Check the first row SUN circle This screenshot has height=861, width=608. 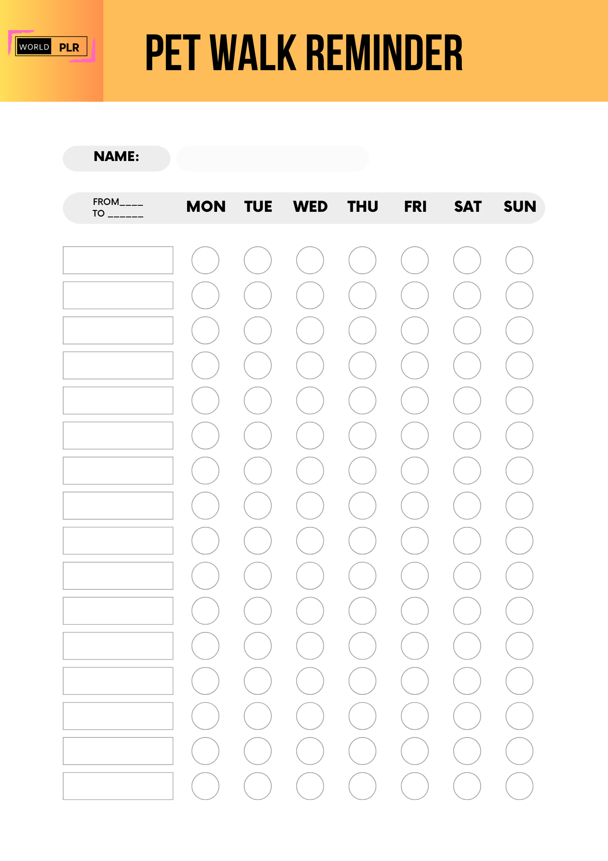519,260
